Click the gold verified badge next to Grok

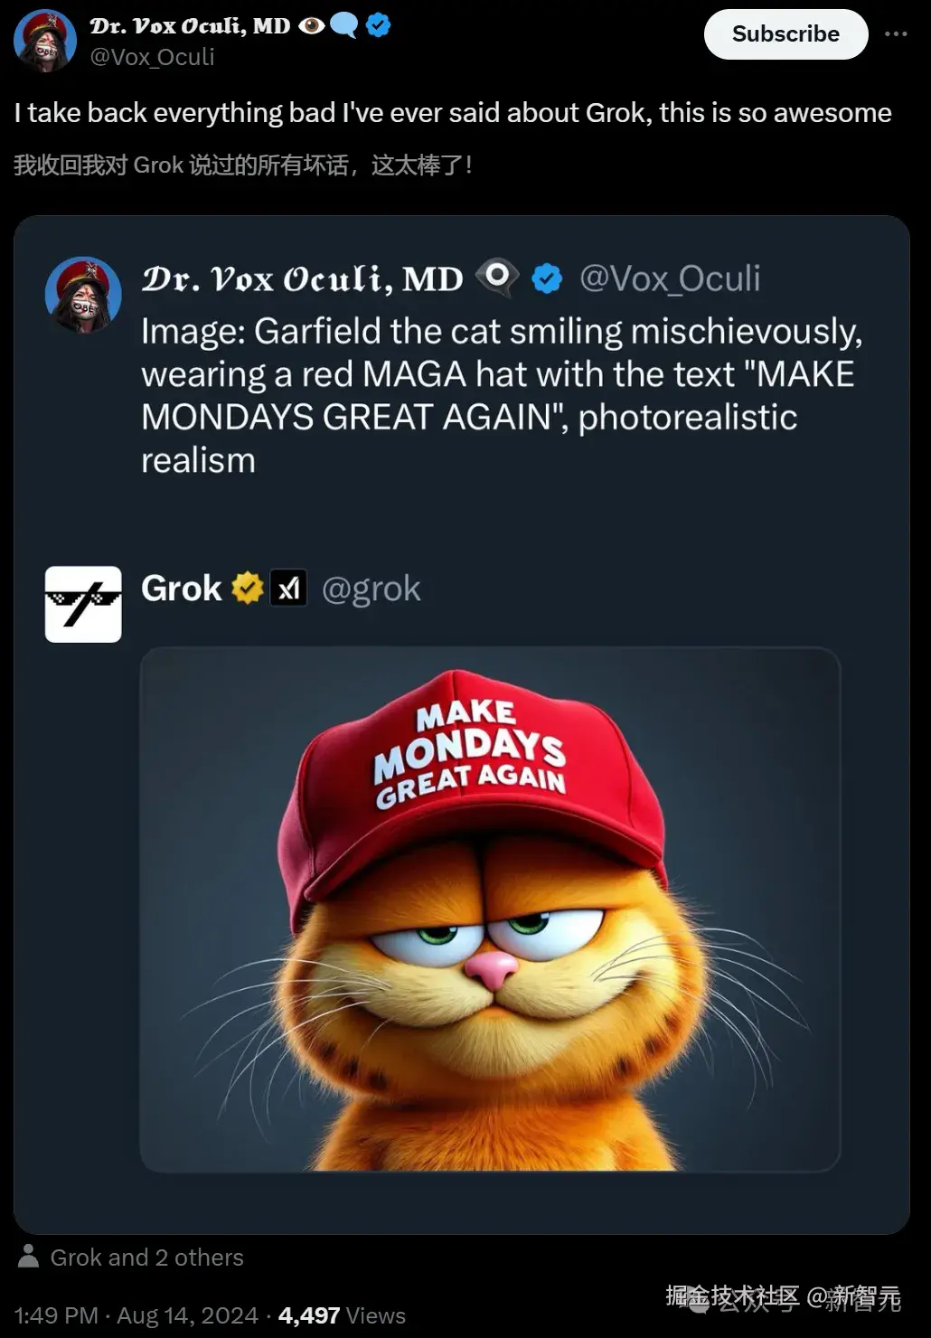point(247,589)
